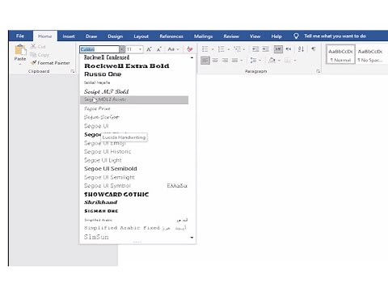The image size is (388, 291).
Task: Choose Rockwell Extra Bold from the font list
Action: click(134, 65)
